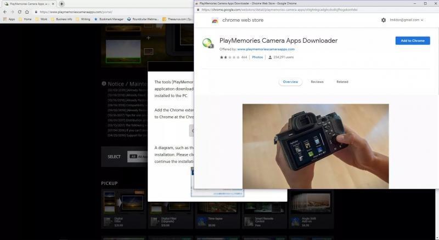Click the Chrome Web Store rainbow logo
Image resolution: width=439 pixels, height=240 pixels.
[215, 20]
